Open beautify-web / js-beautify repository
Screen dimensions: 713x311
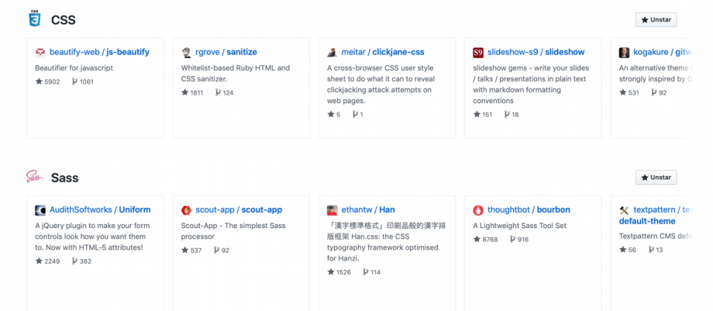tap(99, 52)
